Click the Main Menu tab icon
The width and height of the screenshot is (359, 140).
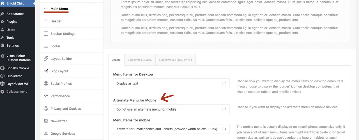coord(46,9)
